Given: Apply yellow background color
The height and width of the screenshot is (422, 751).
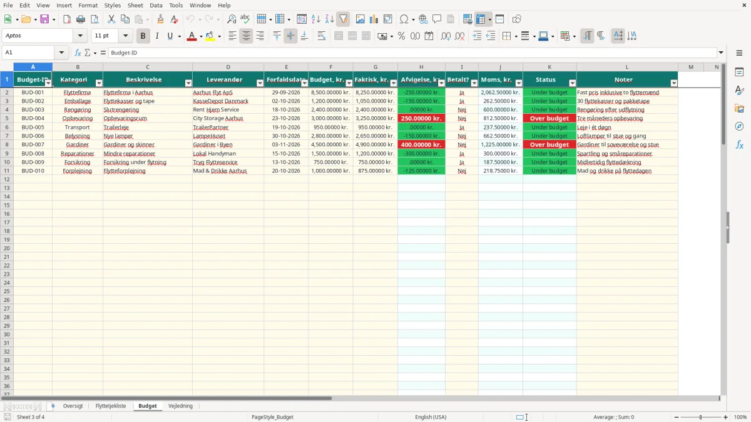Looking at the screenshot, I should pos(210,36).
